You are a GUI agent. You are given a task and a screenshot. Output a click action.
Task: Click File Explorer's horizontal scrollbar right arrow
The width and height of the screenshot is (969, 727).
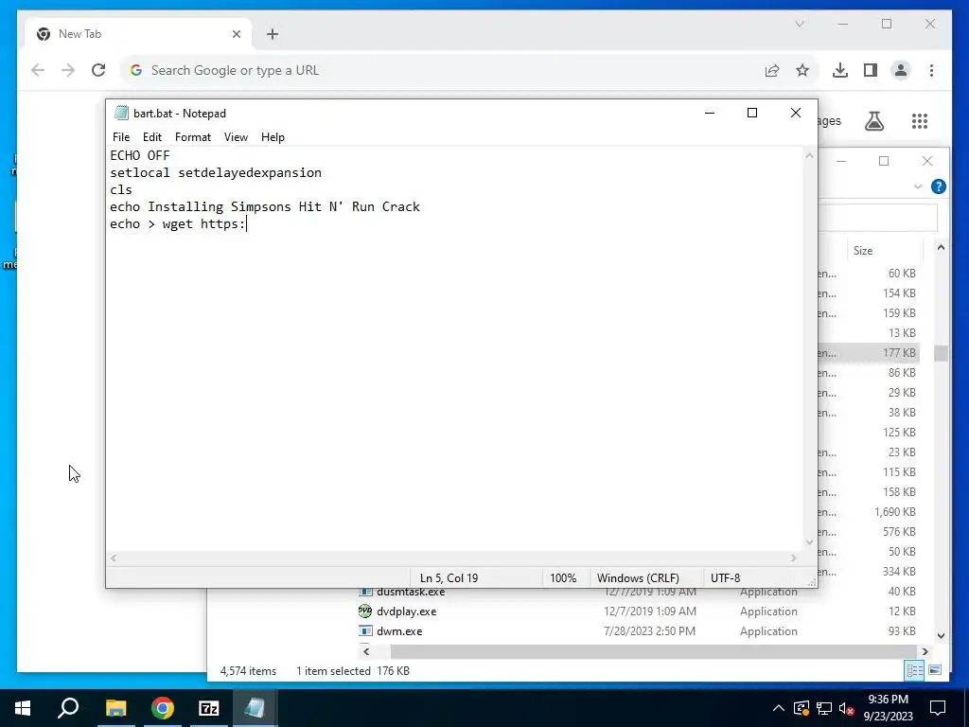tap(925, 651)
